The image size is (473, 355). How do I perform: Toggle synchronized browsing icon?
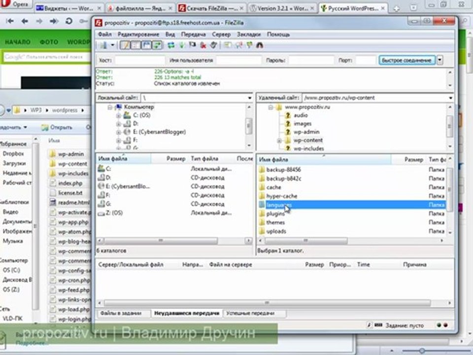click(x=249, y=45)
